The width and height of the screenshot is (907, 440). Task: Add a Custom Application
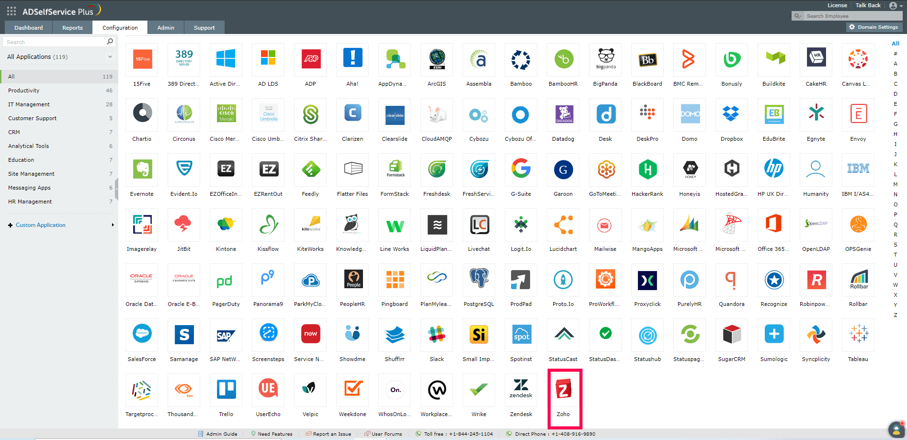coord(41,225)
